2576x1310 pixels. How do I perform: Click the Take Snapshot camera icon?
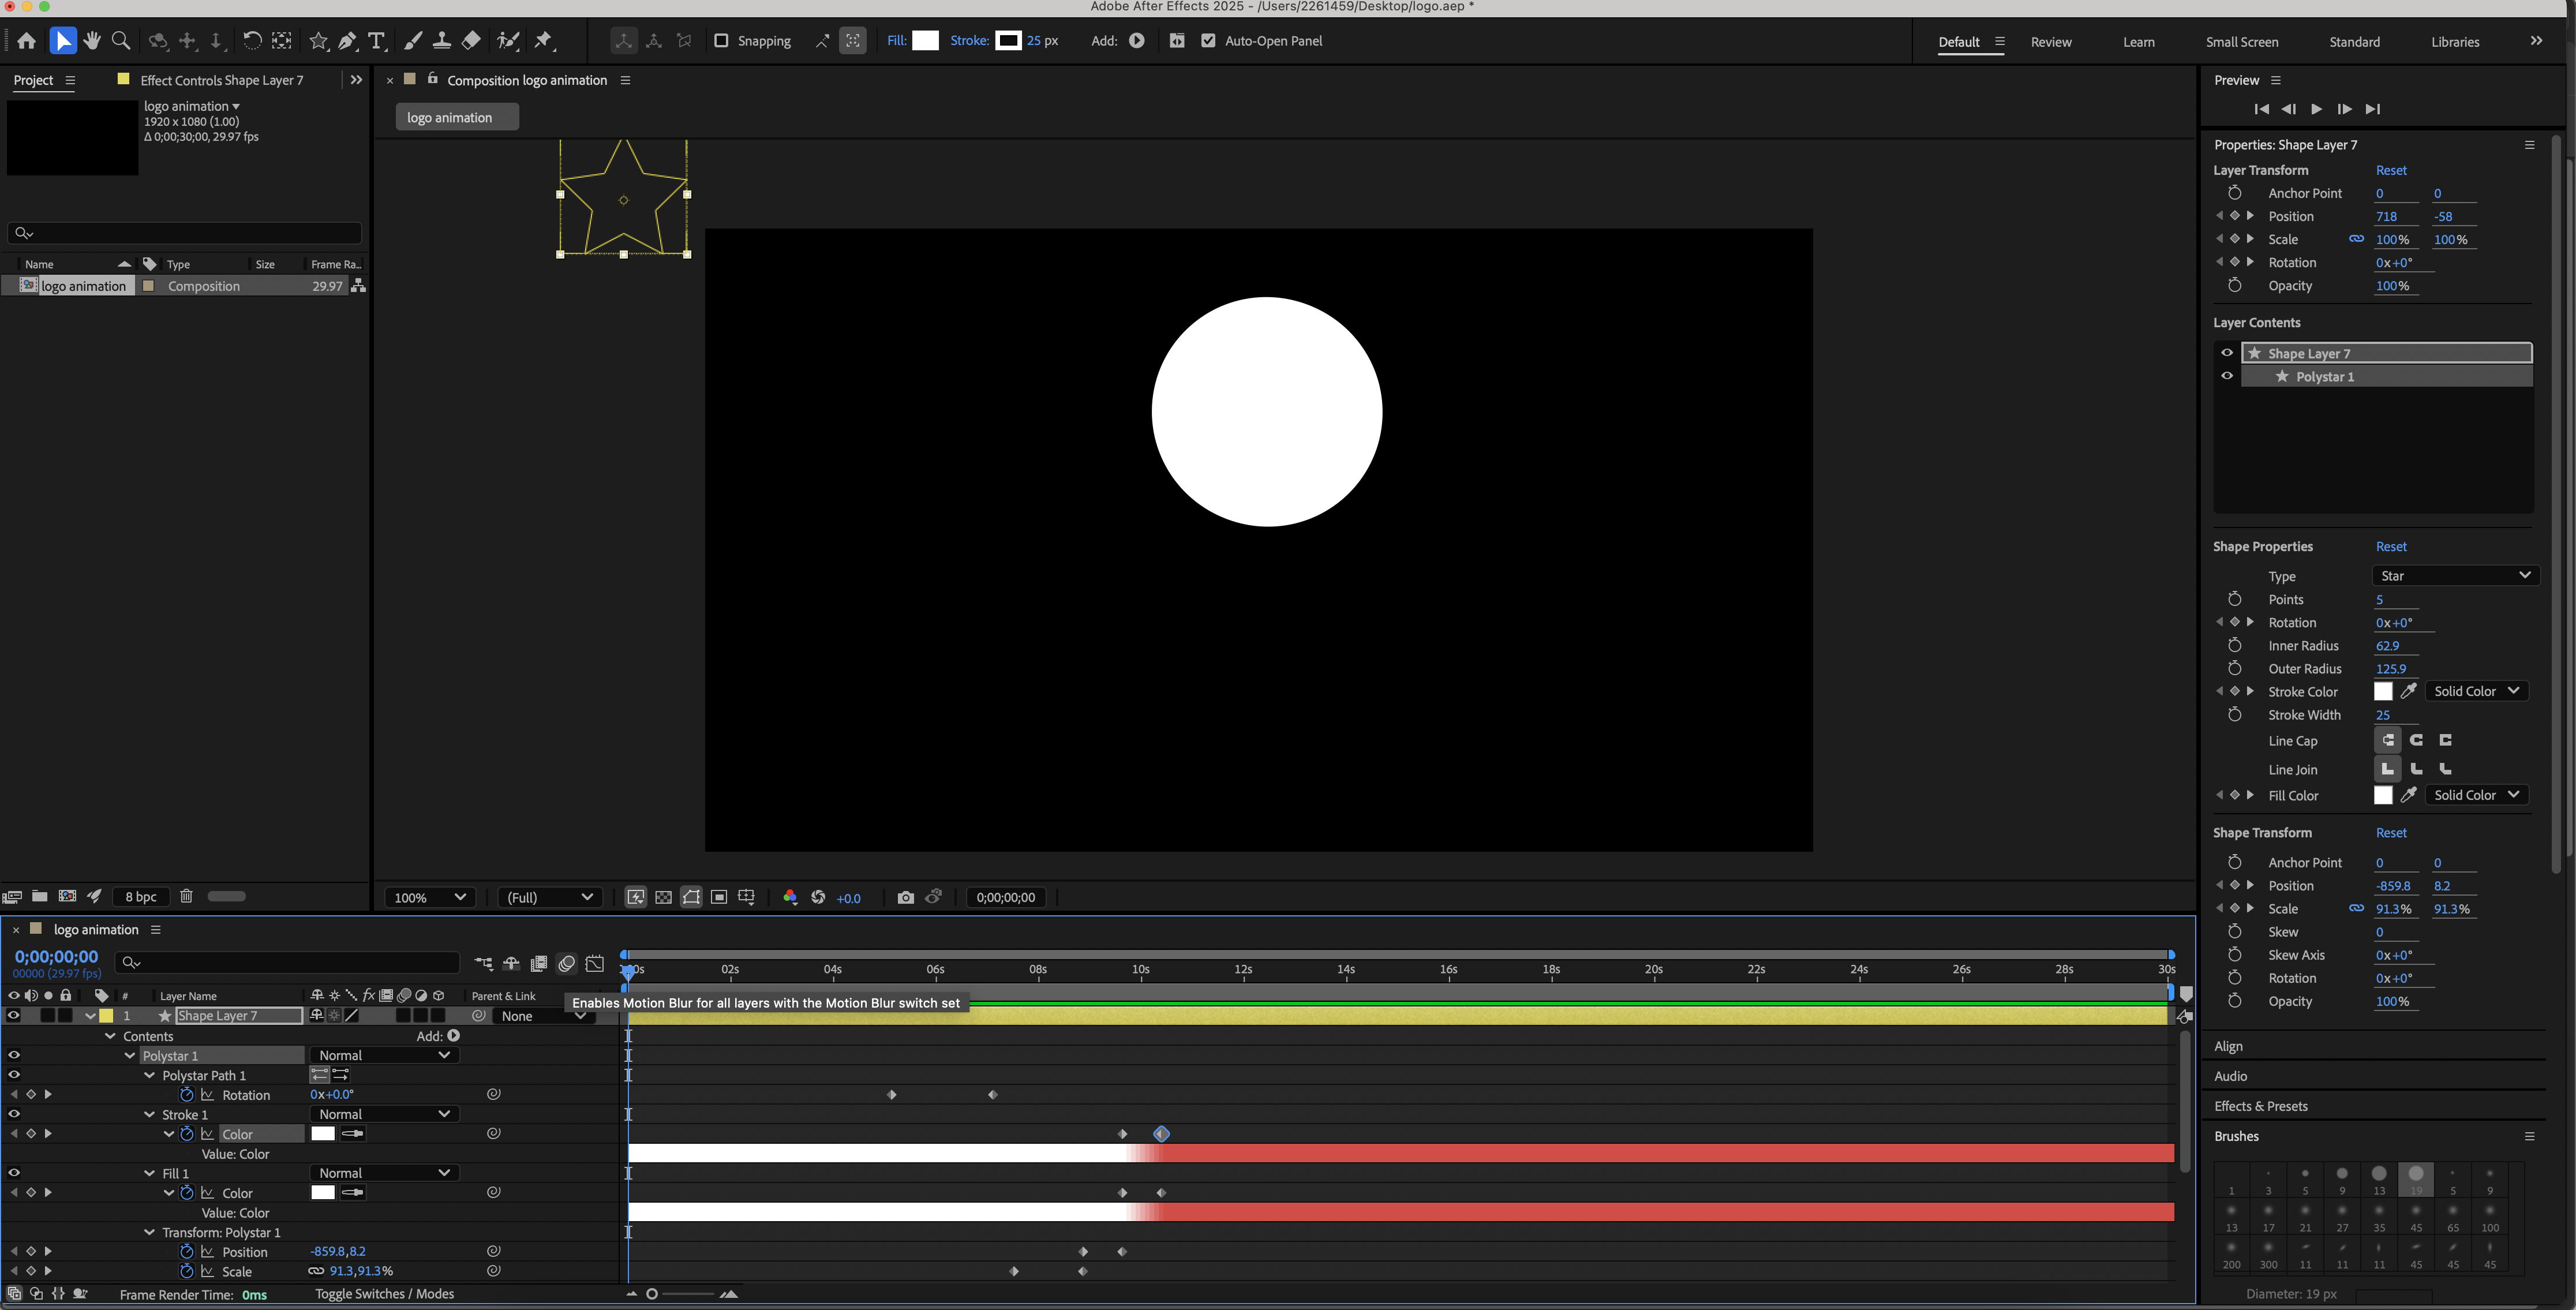[905, 897]
